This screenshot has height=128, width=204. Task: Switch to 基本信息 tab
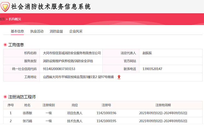point(17,31)
